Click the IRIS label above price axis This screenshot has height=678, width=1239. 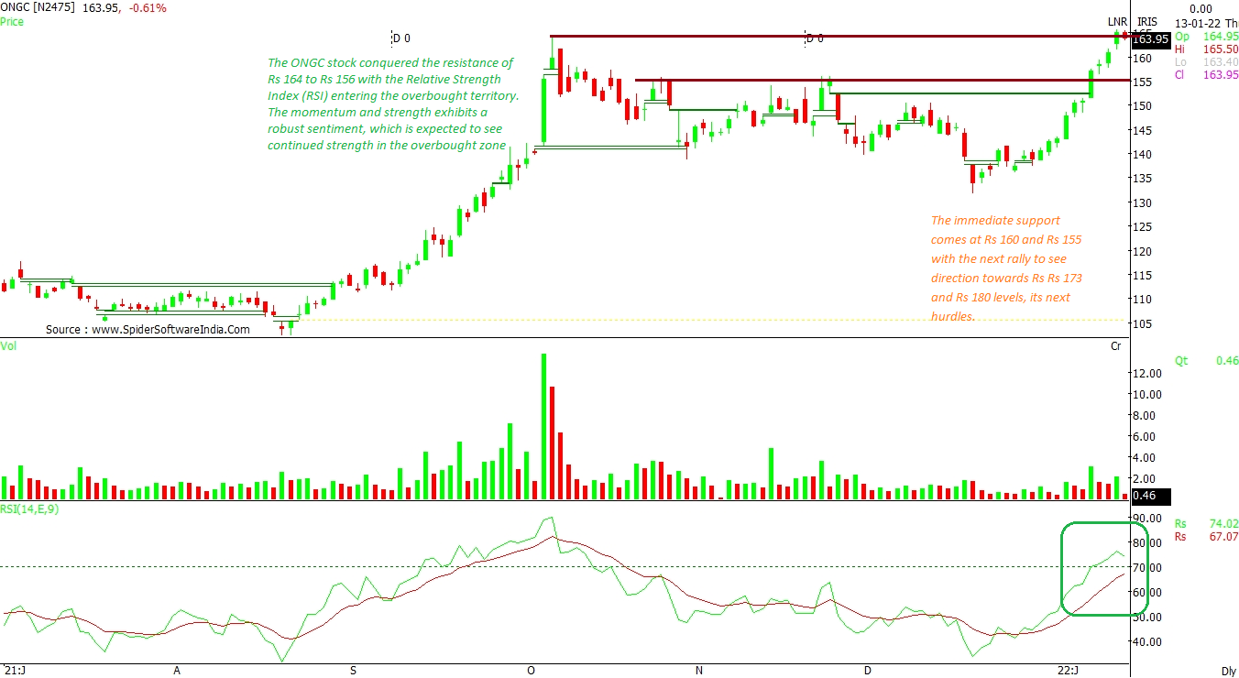pyautogui.click(x=1146, y=22)
